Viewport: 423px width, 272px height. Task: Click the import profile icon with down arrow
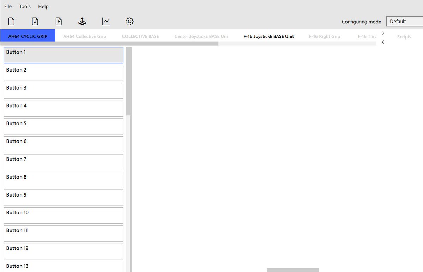click(35, 21)
